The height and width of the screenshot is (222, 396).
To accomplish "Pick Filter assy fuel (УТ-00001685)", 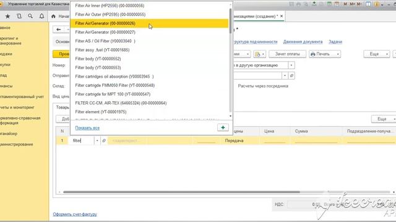I will [150, 50].
